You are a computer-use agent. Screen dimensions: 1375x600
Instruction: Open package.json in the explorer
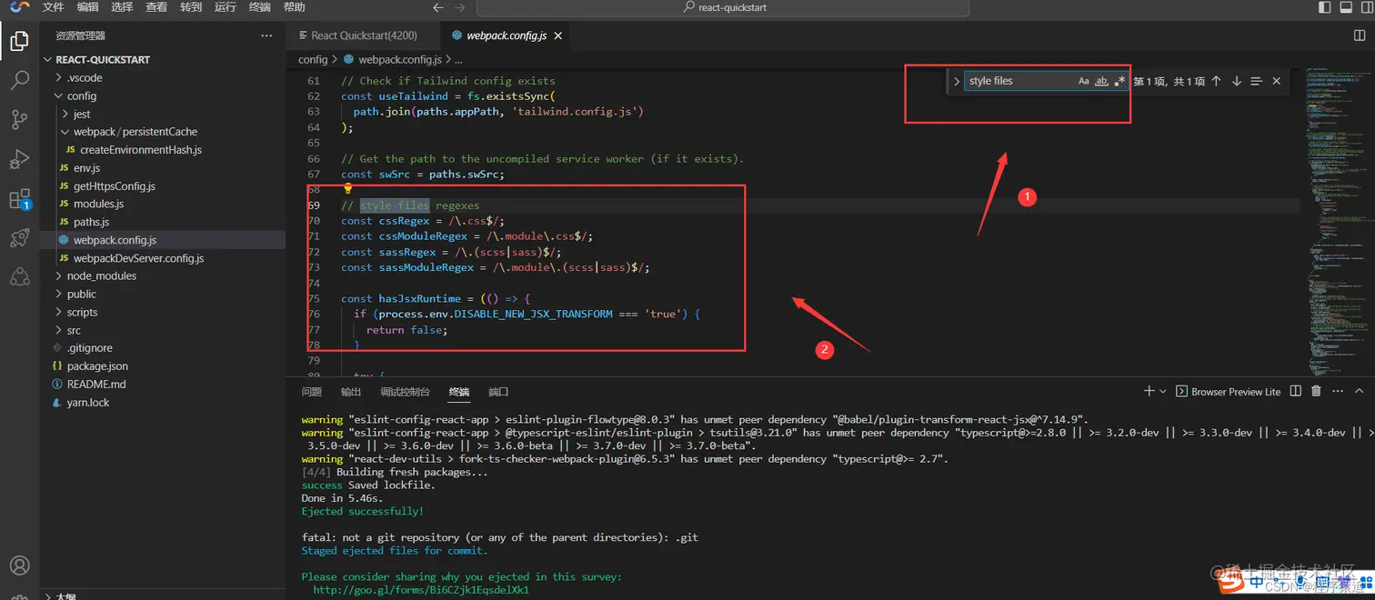(x=97, y=365)
